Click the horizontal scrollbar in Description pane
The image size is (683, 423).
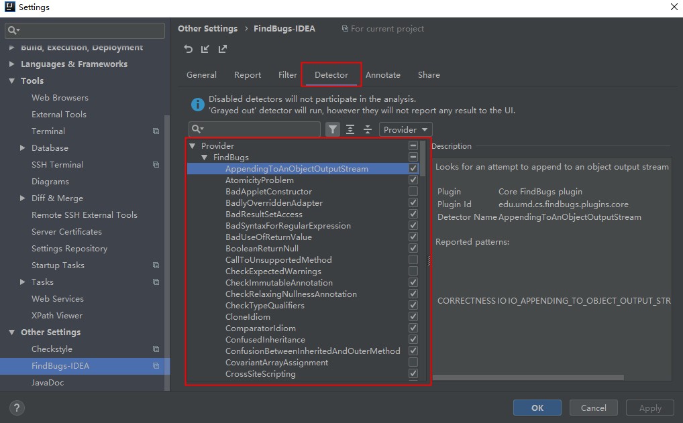[x=528, y=377]
